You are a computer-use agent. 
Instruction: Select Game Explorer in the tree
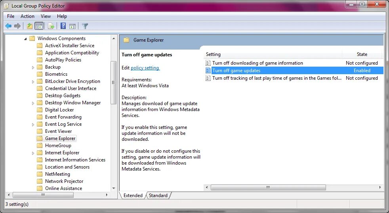[60, 138]
